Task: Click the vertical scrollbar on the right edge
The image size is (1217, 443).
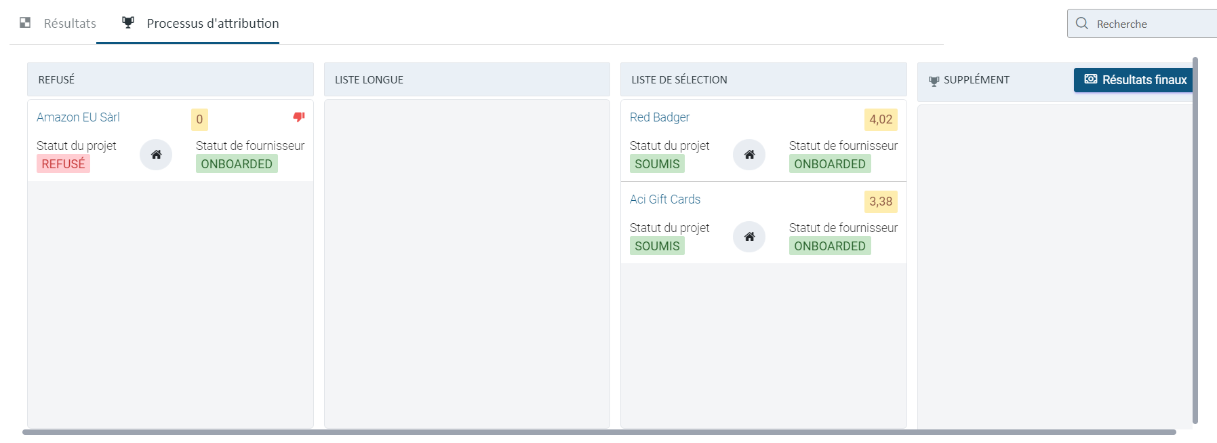Action: (1195, 240)
